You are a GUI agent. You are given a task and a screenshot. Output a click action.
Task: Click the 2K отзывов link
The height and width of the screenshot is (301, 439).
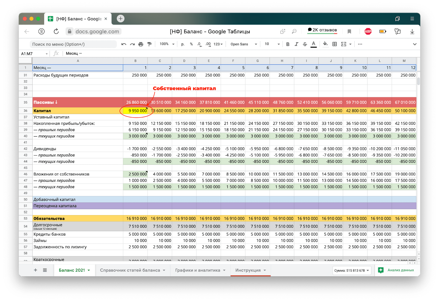tap(322, 30)
